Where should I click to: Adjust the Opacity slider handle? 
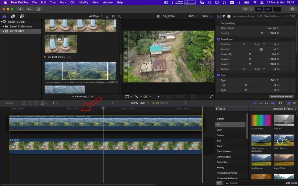click(262, 33)
